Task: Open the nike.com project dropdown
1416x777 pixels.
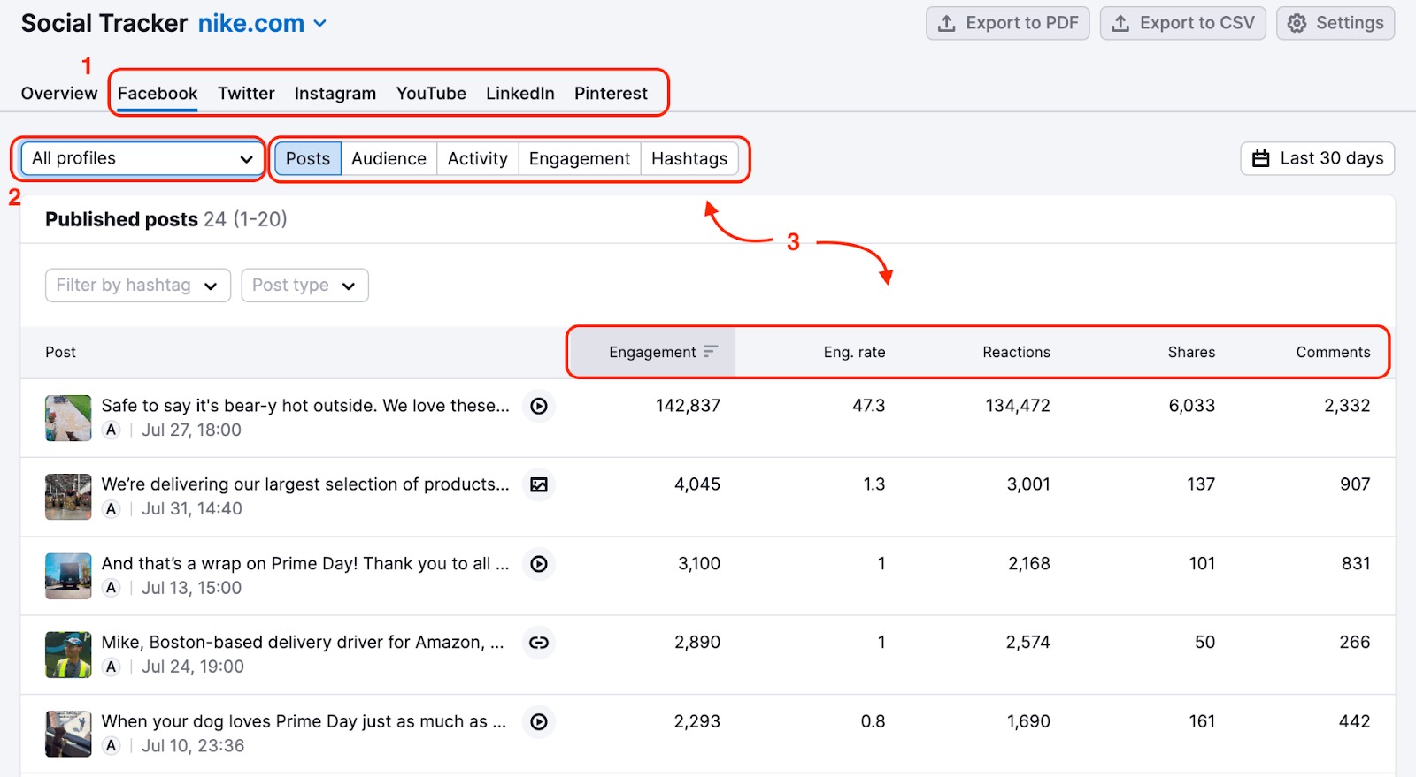Action: [x=262, y=24]
